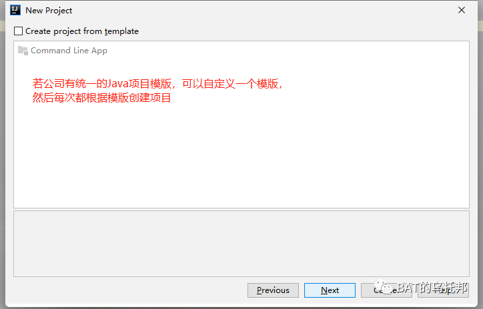This screenshot has height=309, width=483.
Task: Click the empty title bar area right of 'New Project'
Action: (267, 10)
